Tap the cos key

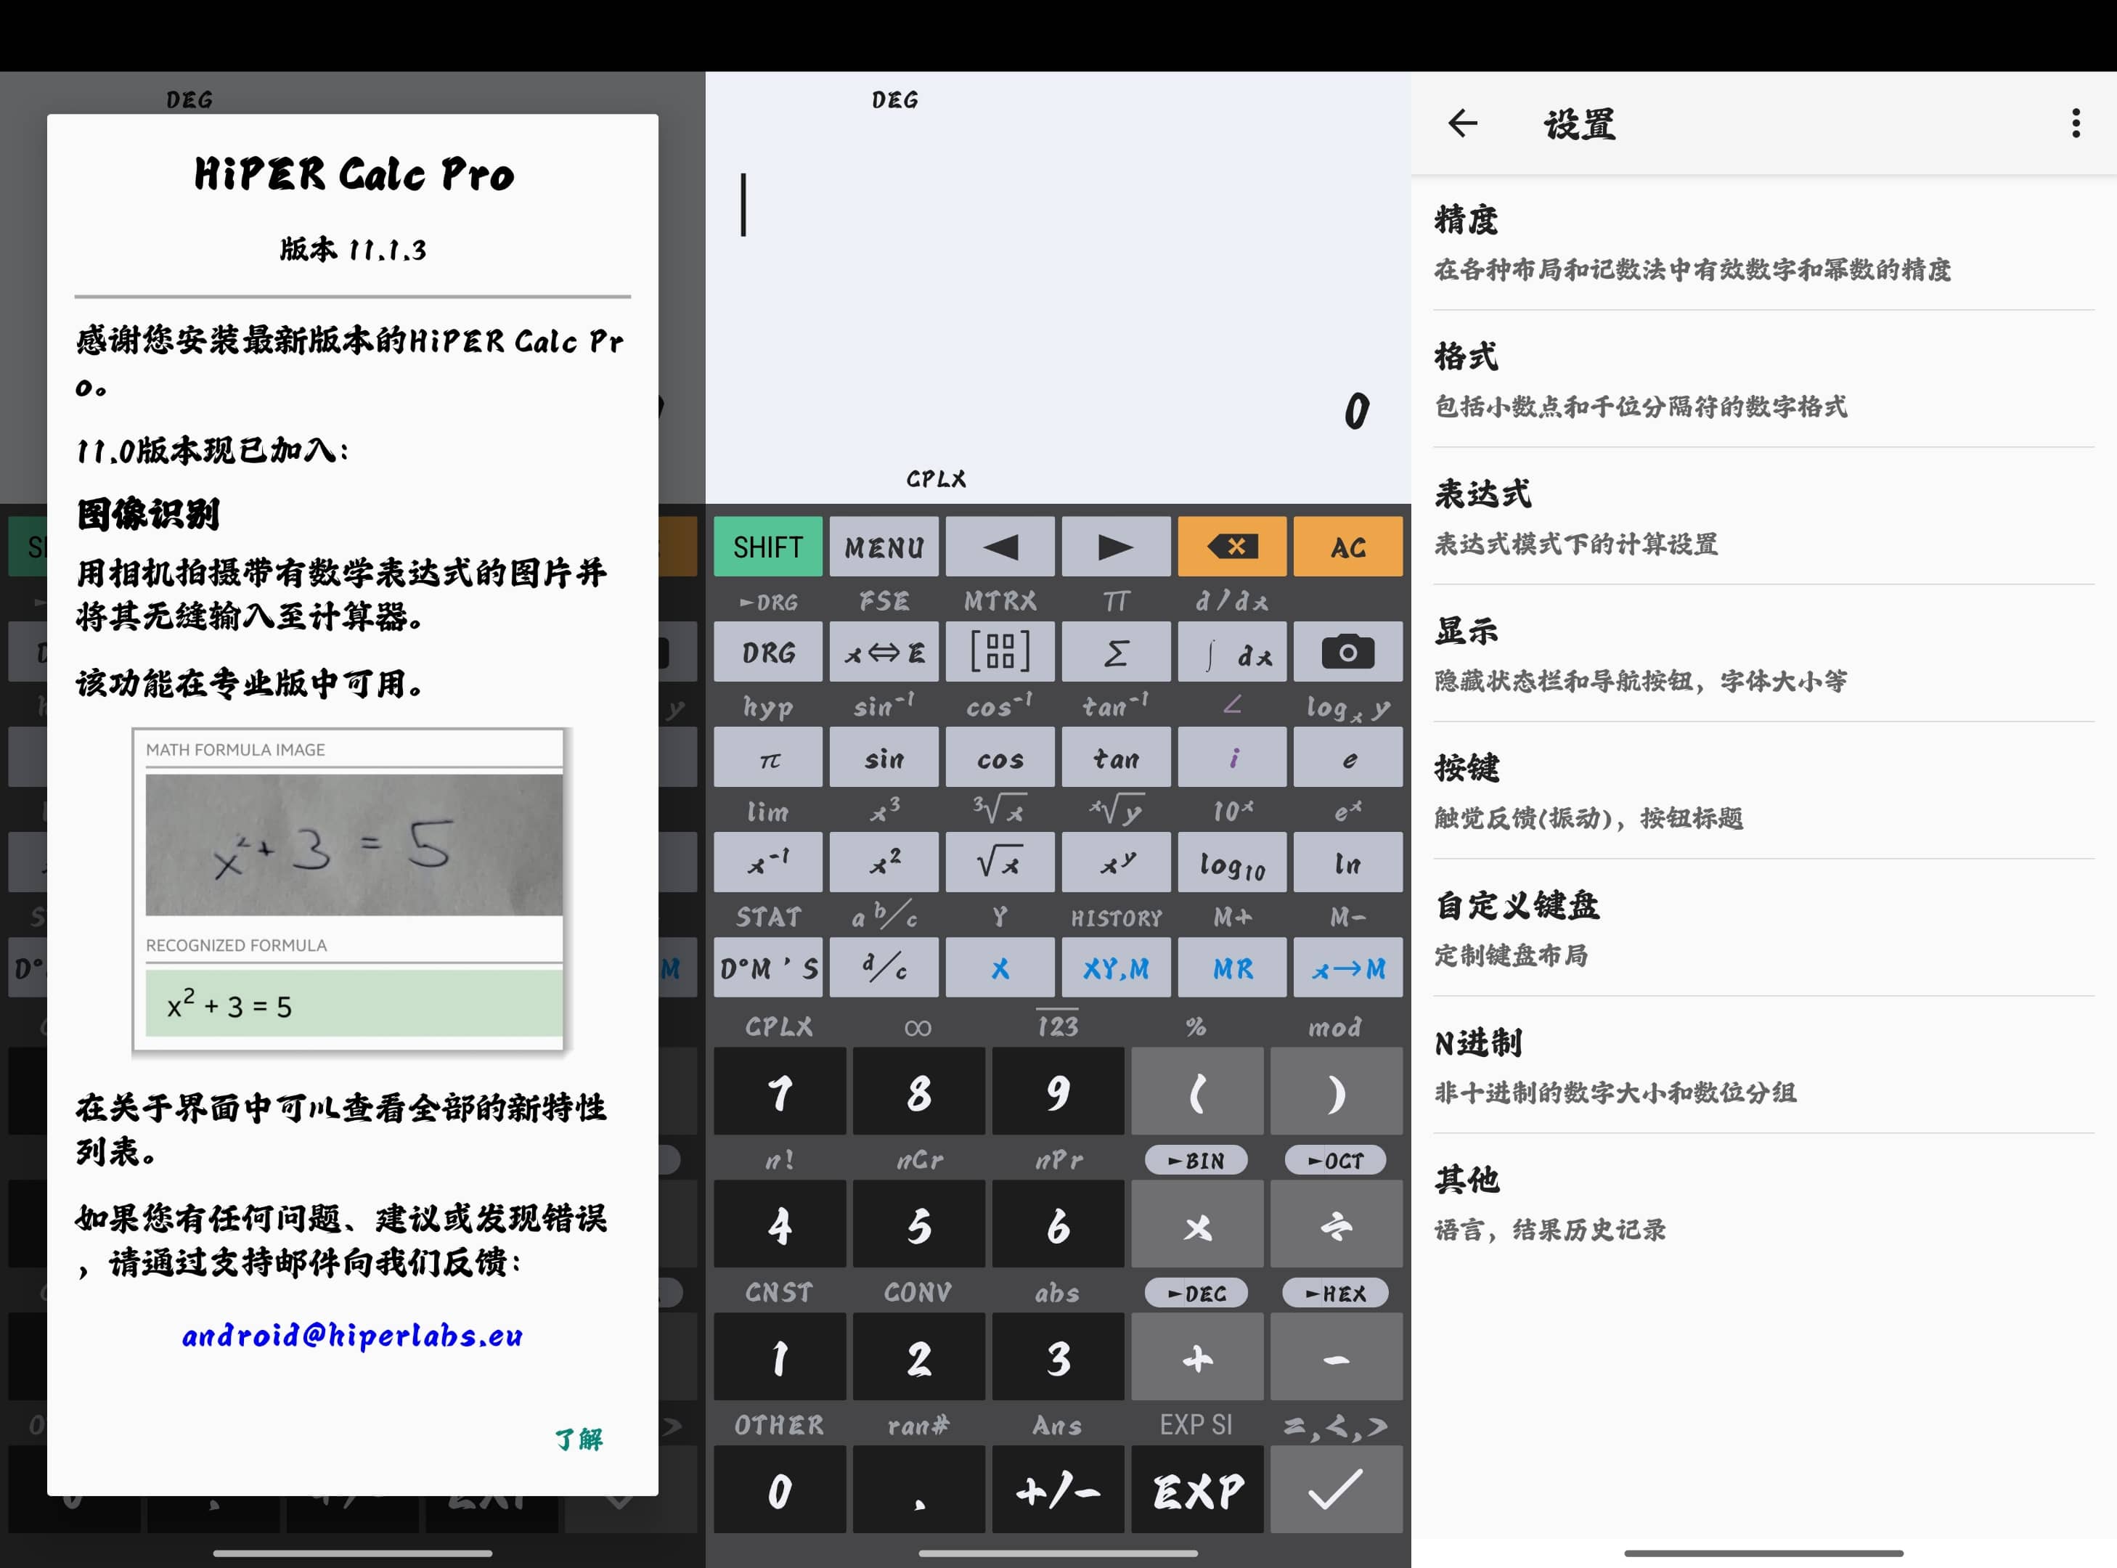(x=1000, y=757)
